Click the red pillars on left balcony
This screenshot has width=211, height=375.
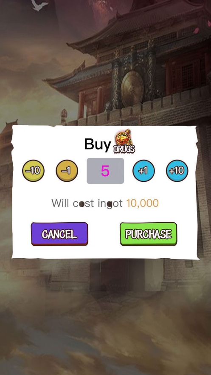90,103
